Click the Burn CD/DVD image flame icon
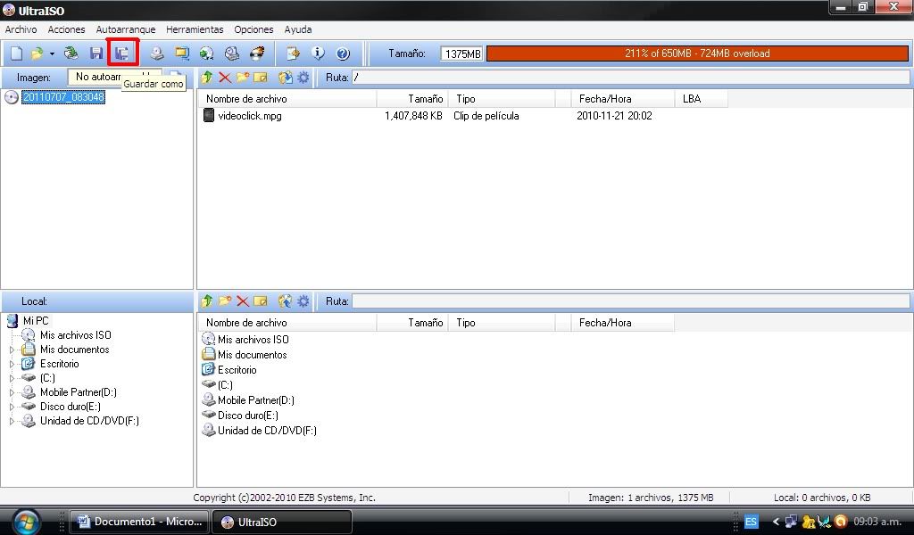The image size is (914, 535). click(x=257, y=53)
